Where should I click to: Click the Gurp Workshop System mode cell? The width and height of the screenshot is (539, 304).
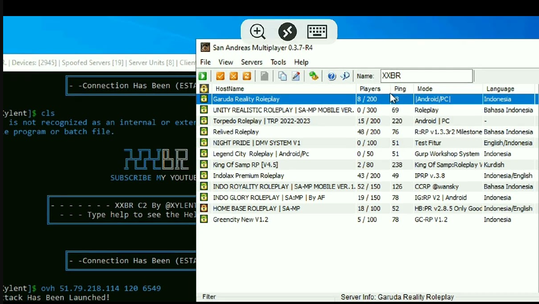447,154
